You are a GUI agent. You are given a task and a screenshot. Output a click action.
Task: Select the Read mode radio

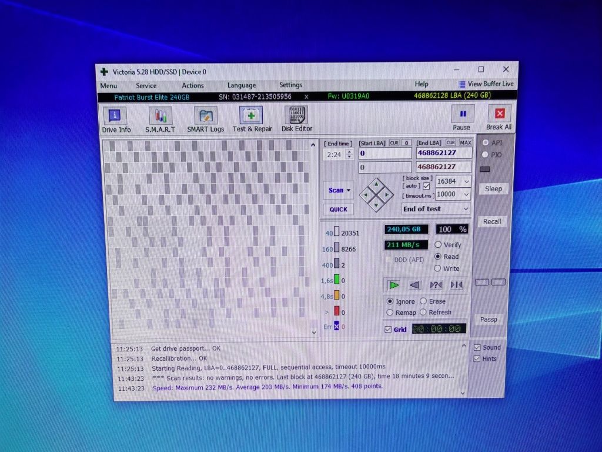tap(437, 257)
